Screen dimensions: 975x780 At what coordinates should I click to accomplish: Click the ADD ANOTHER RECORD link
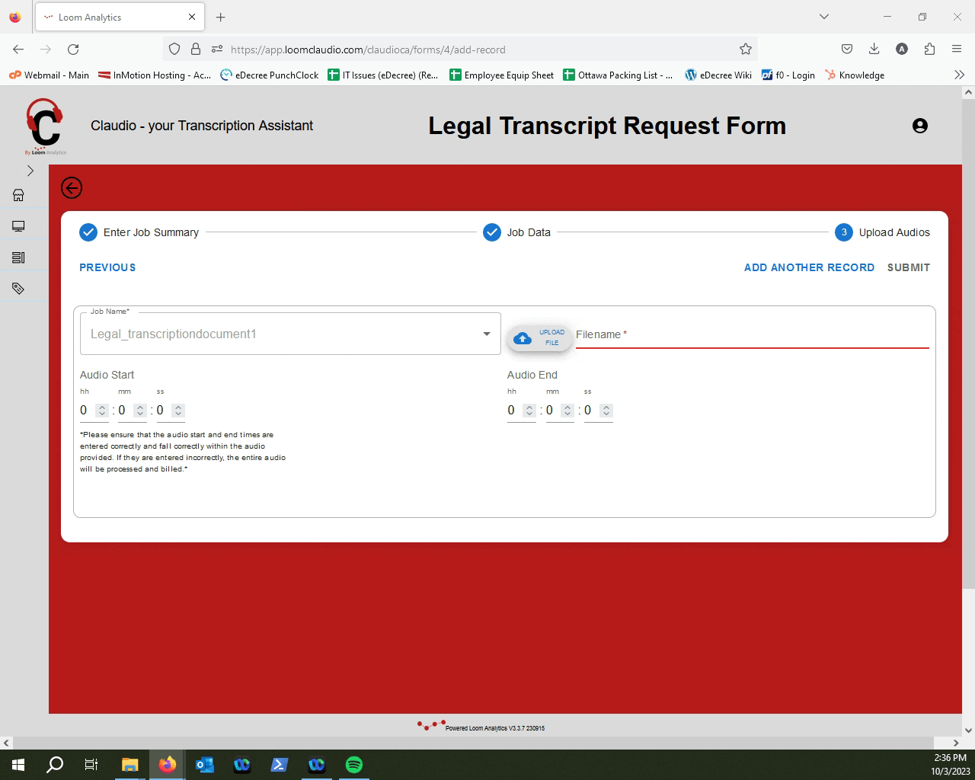(x=809, y=267)
